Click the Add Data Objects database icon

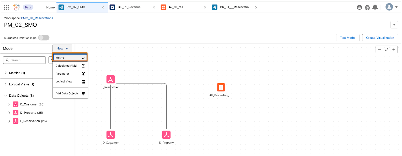(83, 93)
